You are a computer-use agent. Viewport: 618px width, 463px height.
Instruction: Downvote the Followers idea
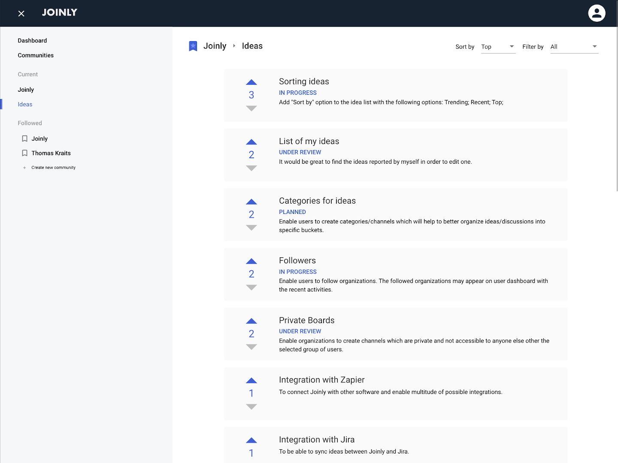click(251, 287)
